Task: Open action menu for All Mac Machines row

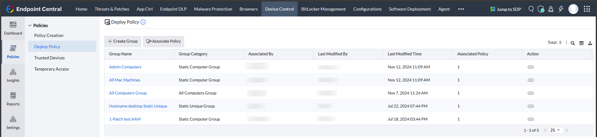Action: [531, 80]
